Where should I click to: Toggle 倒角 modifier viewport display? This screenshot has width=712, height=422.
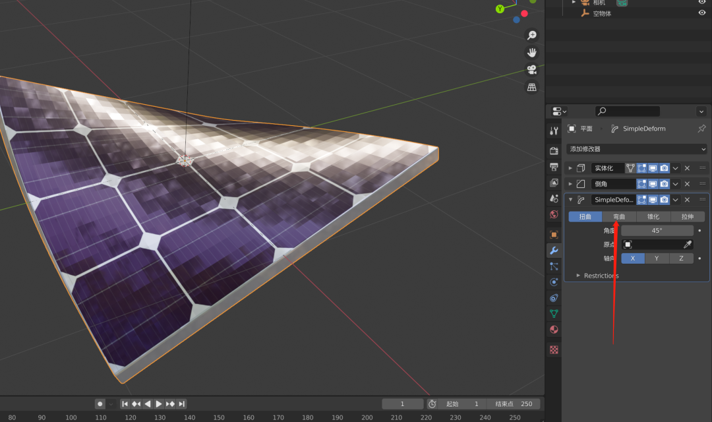tap(653, 184)
